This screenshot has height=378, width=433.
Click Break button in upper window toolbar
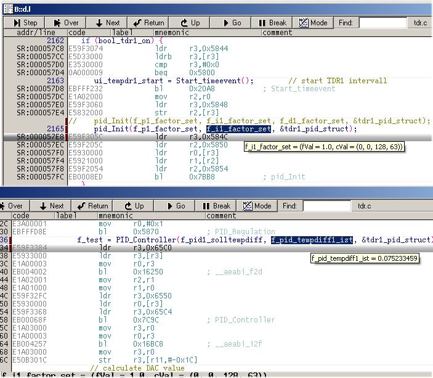[x=272, y=23]
